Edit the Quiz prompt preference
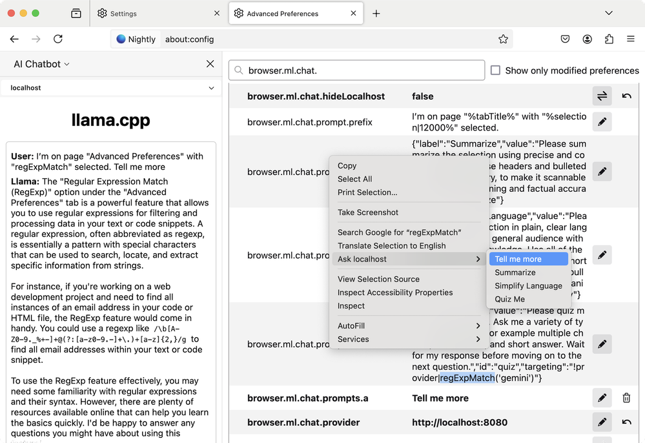Viewport: 645px width, 443px height. click(x=602, y=344)
